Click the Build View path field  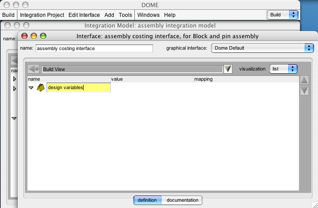click(132, 69)
